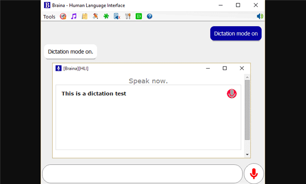
Task: Open the wrench and screwdriver settings icon
Action: pyautogui.click(x=128, y=16)
